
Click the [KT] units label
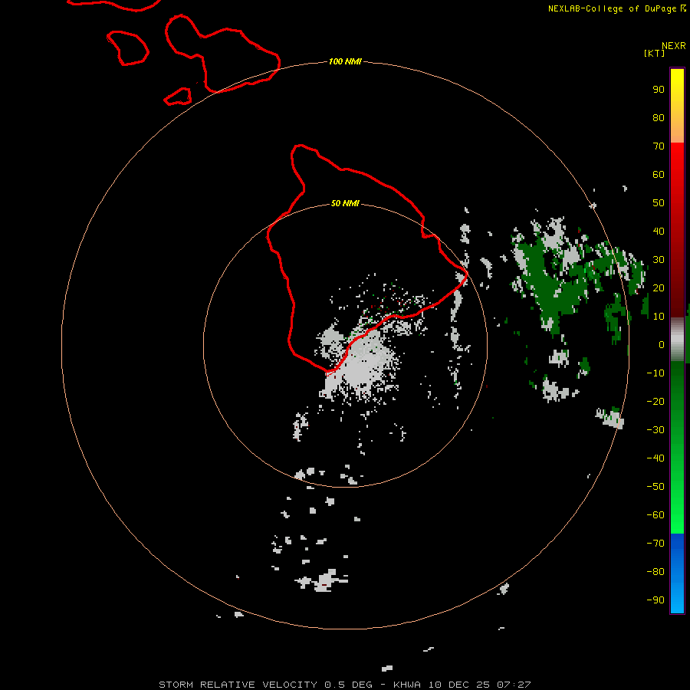pyautogui.click(x=655, y=53)
